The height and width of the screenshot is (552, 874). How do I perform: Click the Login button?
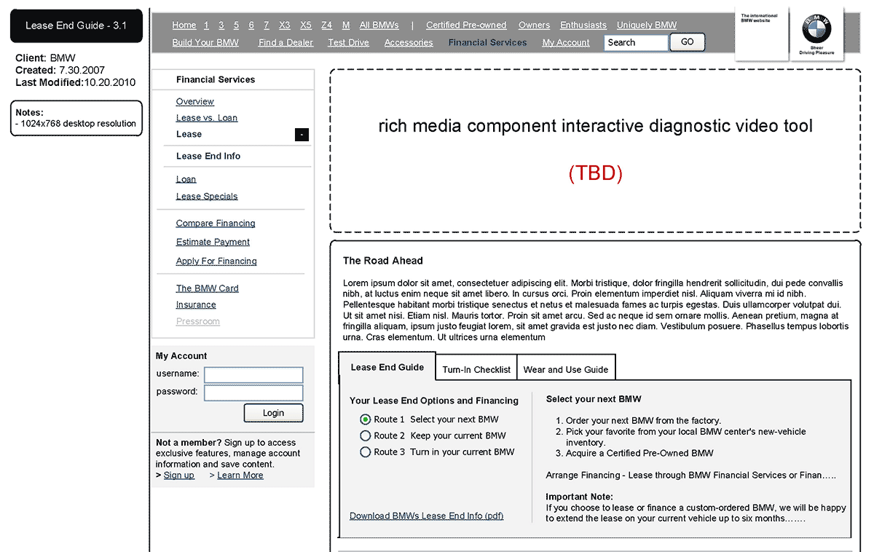coord(273,413)
